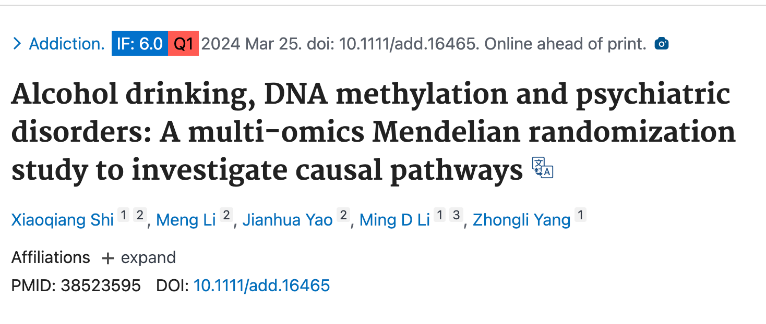The image size is (766, 324).
Task: Open author Xiaoqiang Shi
Action: [63, 220]
